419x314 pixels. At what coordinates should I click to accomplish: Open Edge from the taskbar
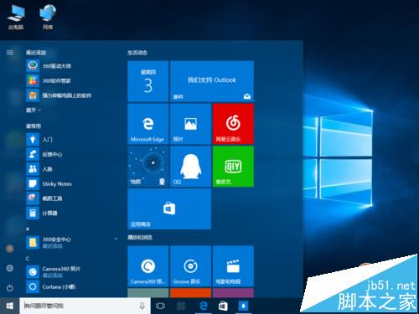click(204, 306)
